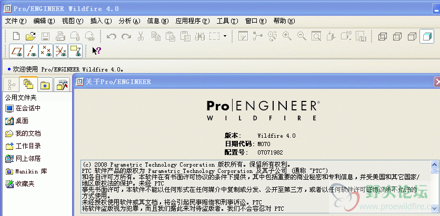Click configuration number 07071982

point(270,153)
